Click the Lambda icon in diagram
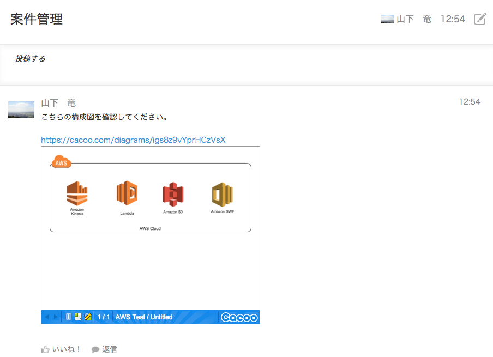Viewport: 493px width, 357px height. pyautogui.click(x=127, y=193)
